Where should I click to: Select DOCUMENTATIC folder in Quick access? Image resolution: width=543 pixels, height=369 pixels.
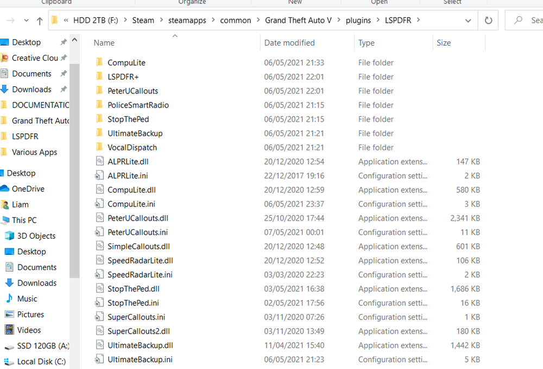[40, 105]
